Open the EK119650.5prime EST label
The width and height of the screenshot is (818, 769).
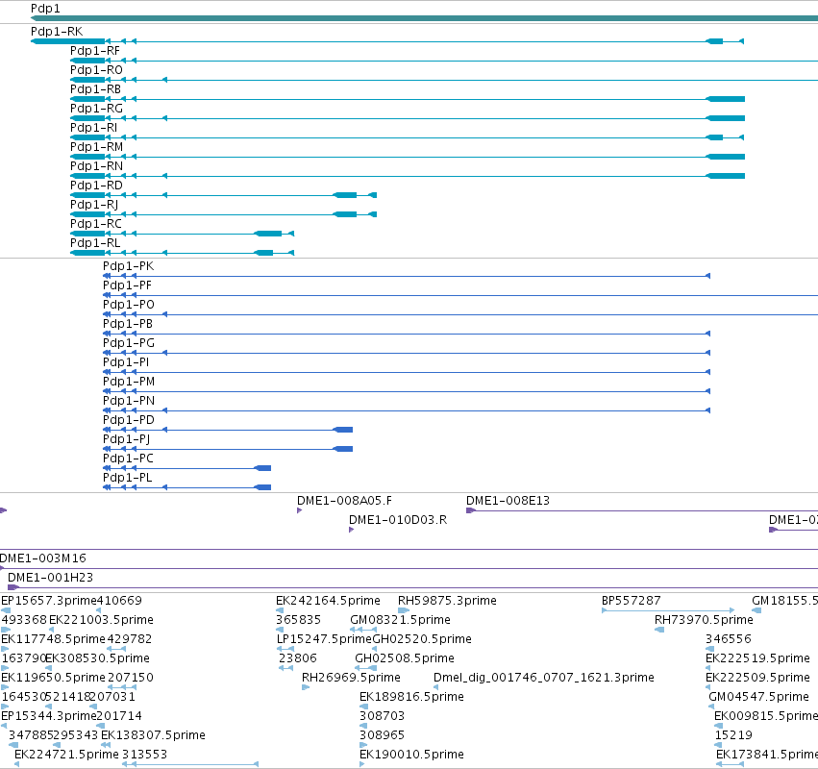pyautogui.click(x=53, y=678)
